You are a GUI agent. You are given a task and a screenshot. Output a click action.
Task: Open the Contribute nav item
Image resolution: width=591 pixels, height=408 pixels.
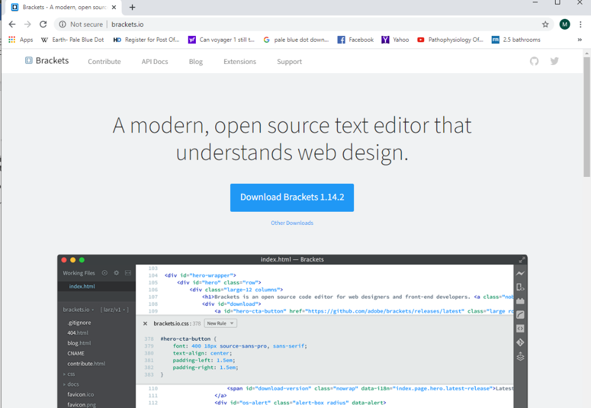coord(104,62)
